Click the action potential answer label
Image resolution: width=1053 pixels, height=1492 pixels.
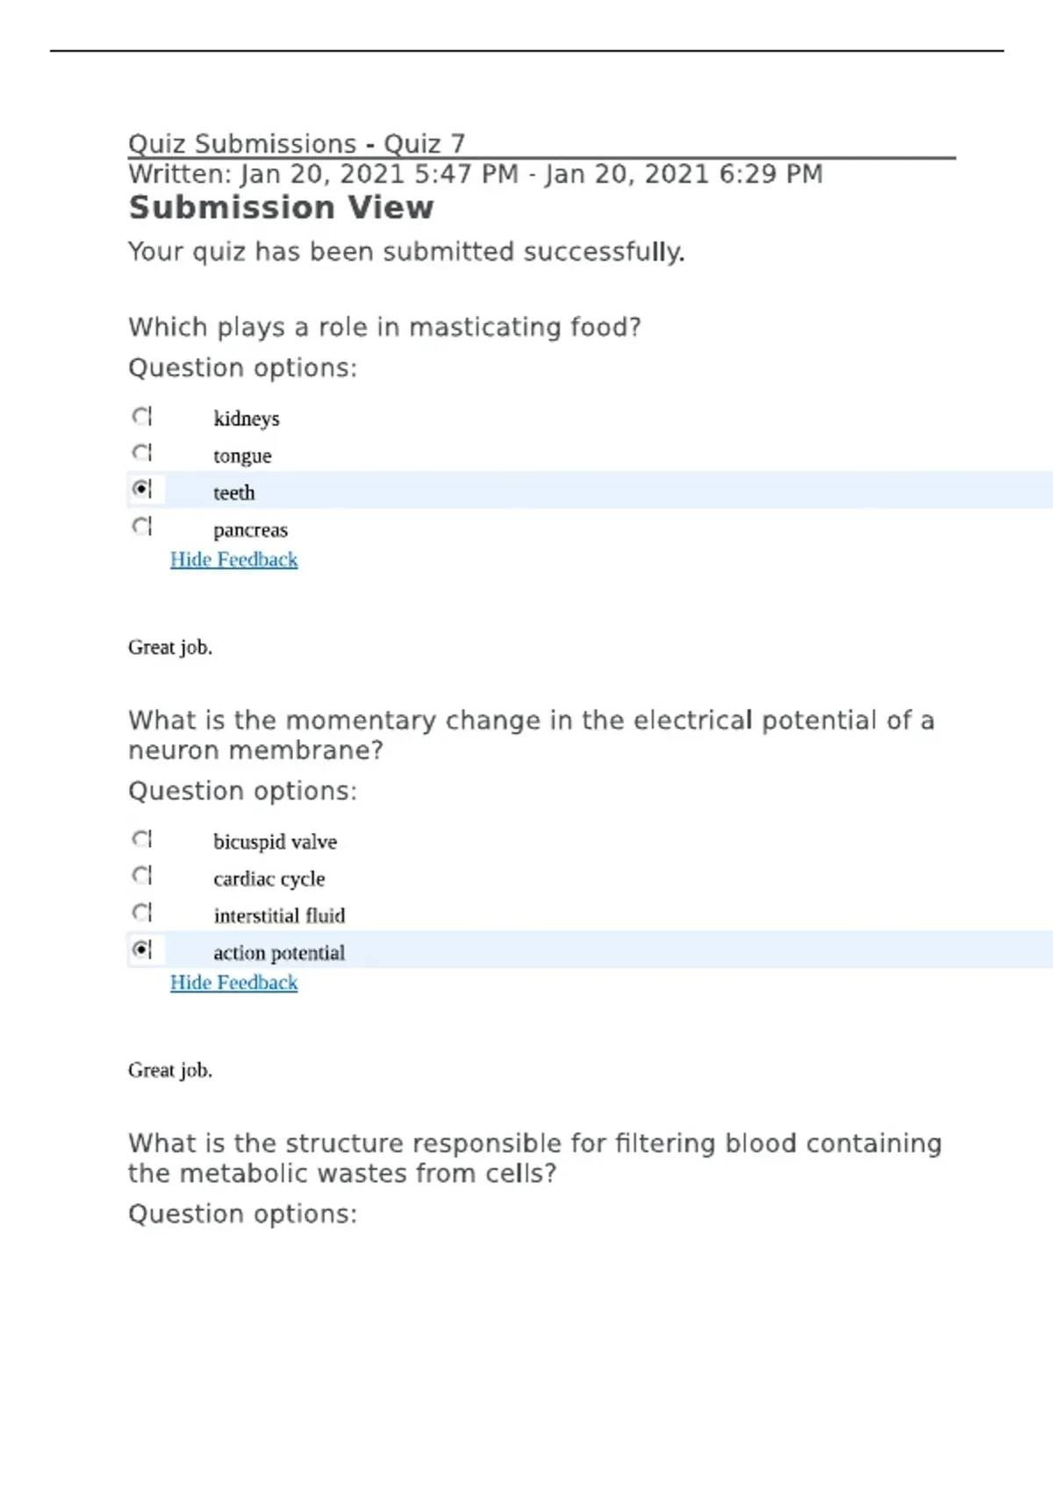[x=279, y=953]
